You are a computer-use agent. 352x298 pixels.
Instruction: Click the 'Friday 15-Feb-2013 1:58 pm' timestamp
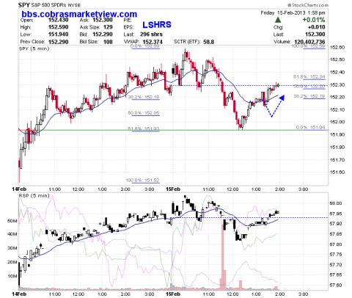coord(293,12)
